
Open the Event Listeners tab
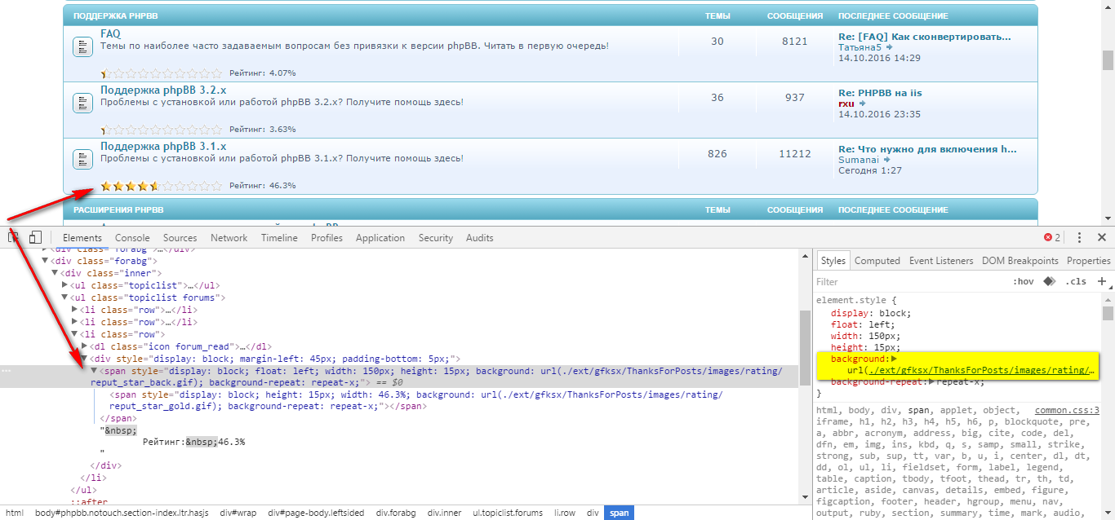click(941, 261)
